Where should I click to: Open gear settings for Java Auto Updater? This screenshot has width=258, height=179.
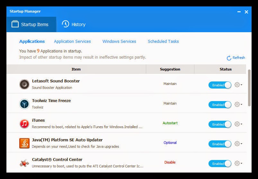pos(238,144)
